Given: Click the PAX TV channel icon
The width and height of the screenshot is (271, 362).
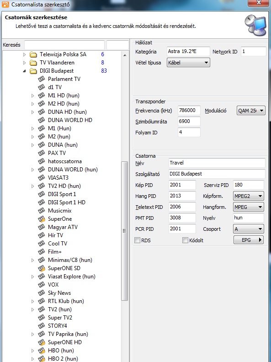Looking at the screenshot, I should point(41,153).
